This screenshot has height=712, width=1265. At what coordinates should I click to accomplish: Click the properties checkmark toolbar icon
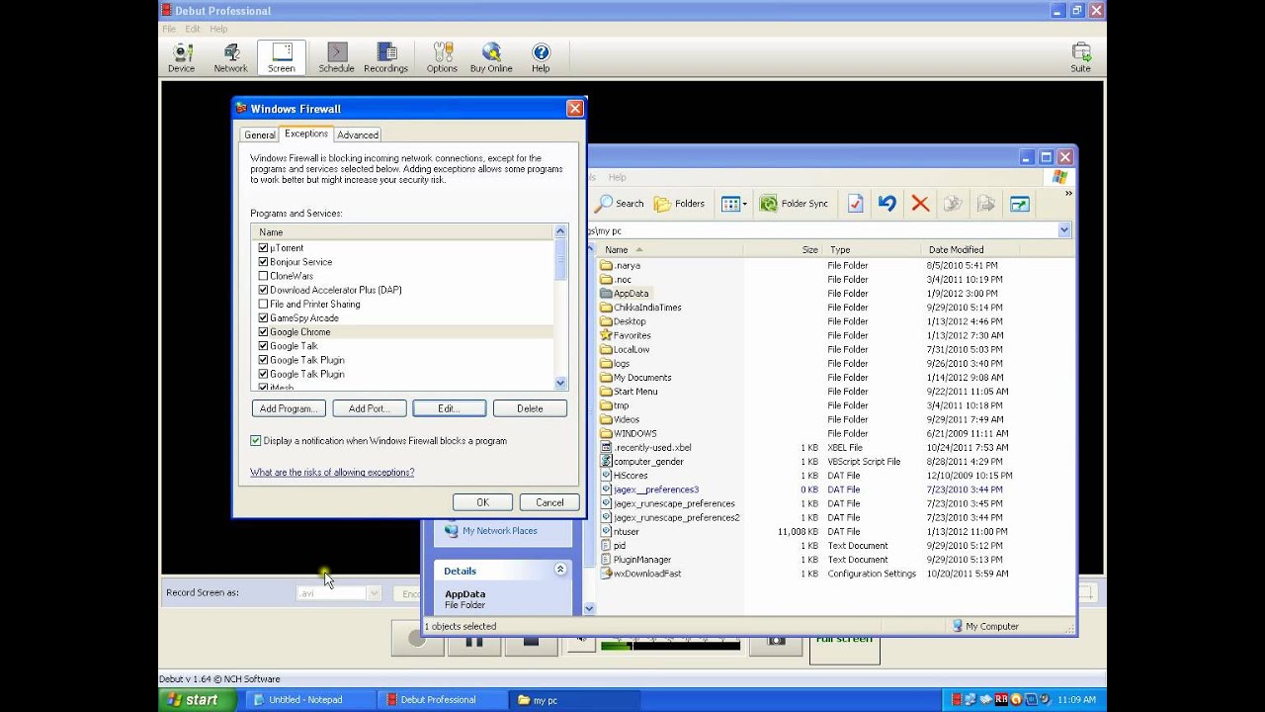856,204
